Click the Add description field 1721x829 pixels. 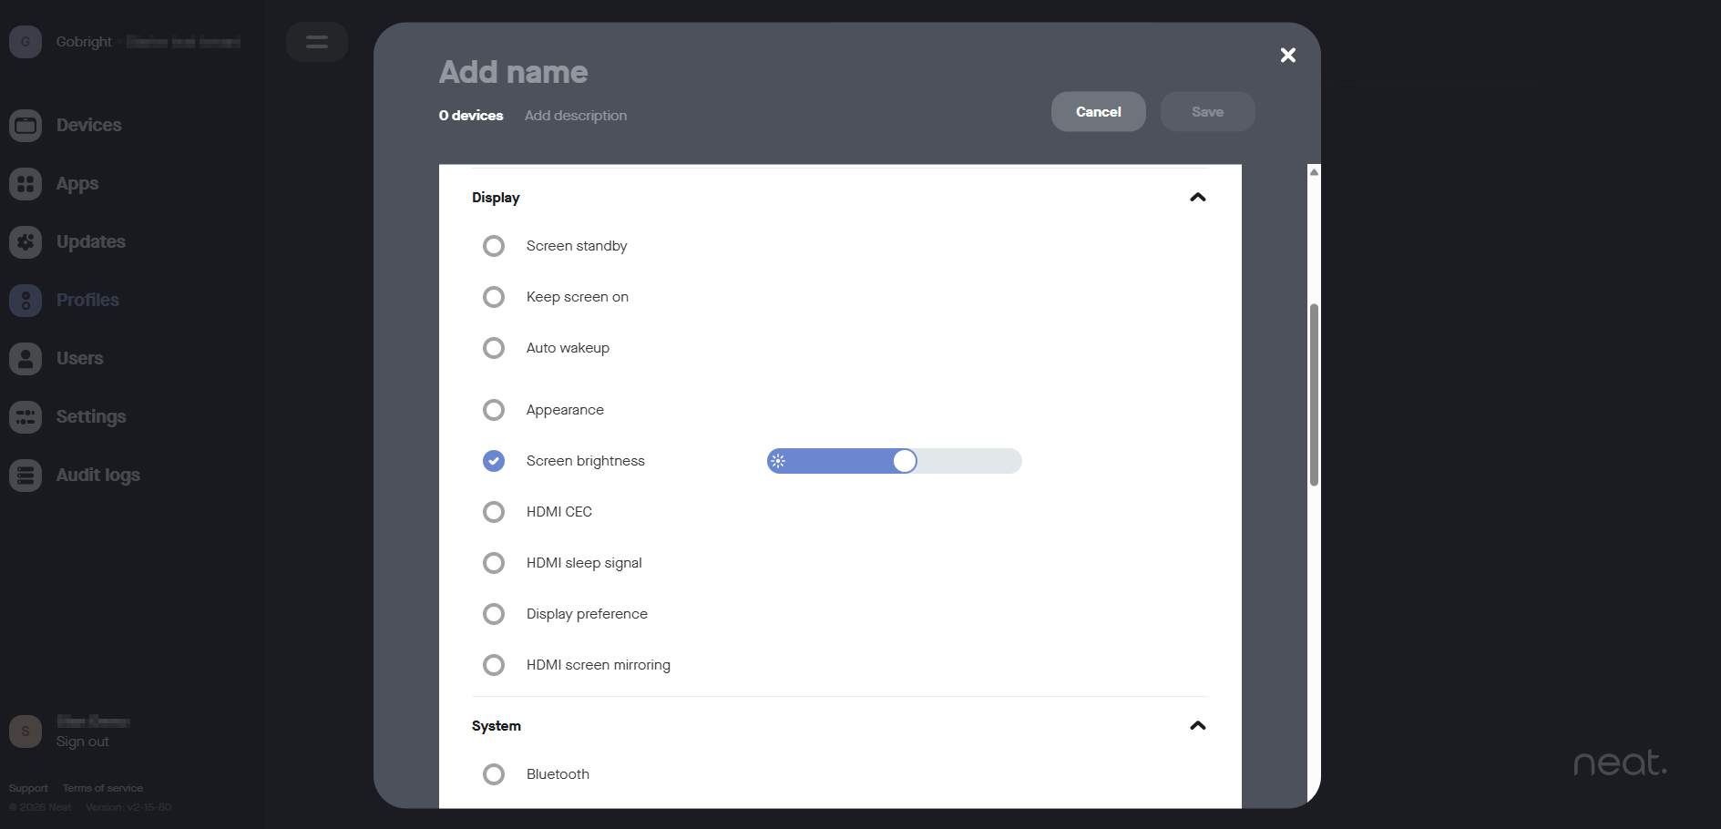point(575,116)
